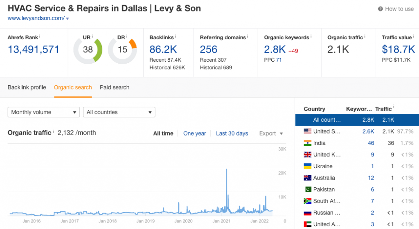Open the $18.7K traffic value

point(398,49)
